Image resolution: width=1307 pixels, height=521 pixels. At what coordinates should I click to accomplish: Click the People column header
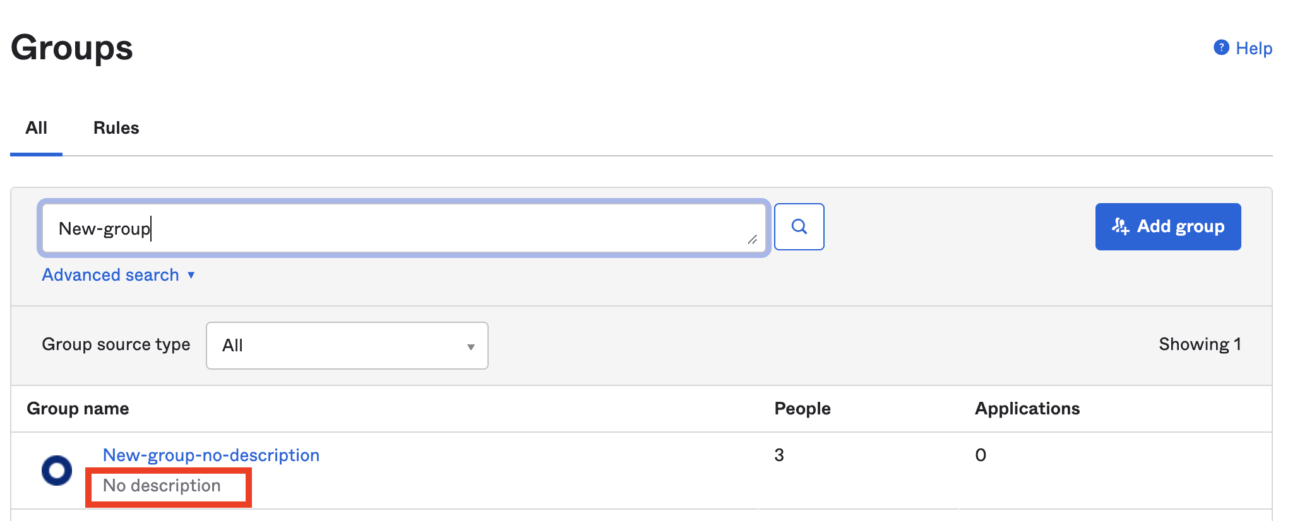pos(802,409)
